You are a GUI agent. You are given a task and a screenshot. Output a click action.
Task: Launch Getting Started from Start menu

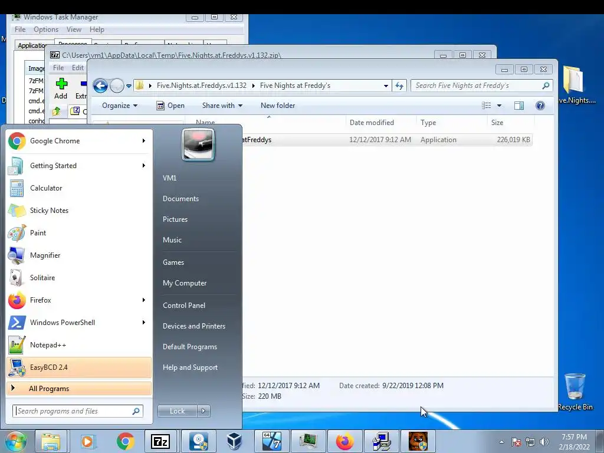[x=78, y=166]
